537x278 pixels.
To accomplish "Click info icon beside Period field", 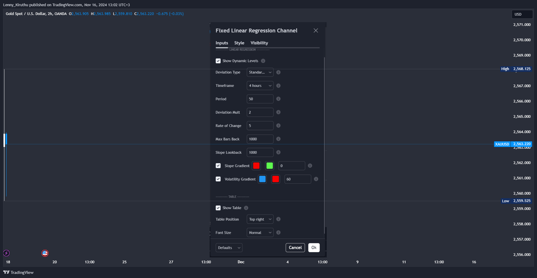I will pos(278,99).
